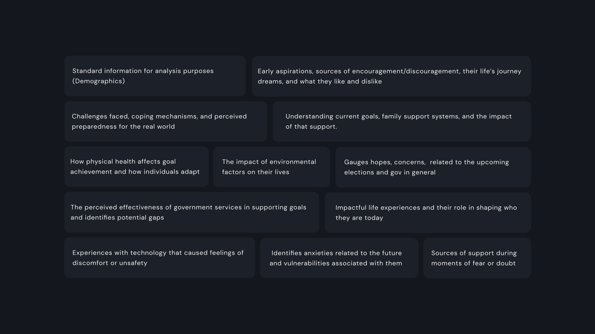Select the Early aspirations and encouragement card
The image size is (595, 334).
(391, 76)
